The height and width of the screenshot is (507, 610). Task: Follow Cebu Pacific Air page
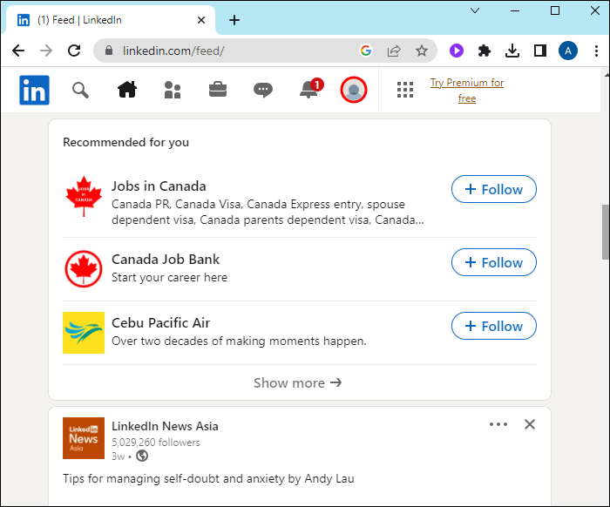(493, 326)
